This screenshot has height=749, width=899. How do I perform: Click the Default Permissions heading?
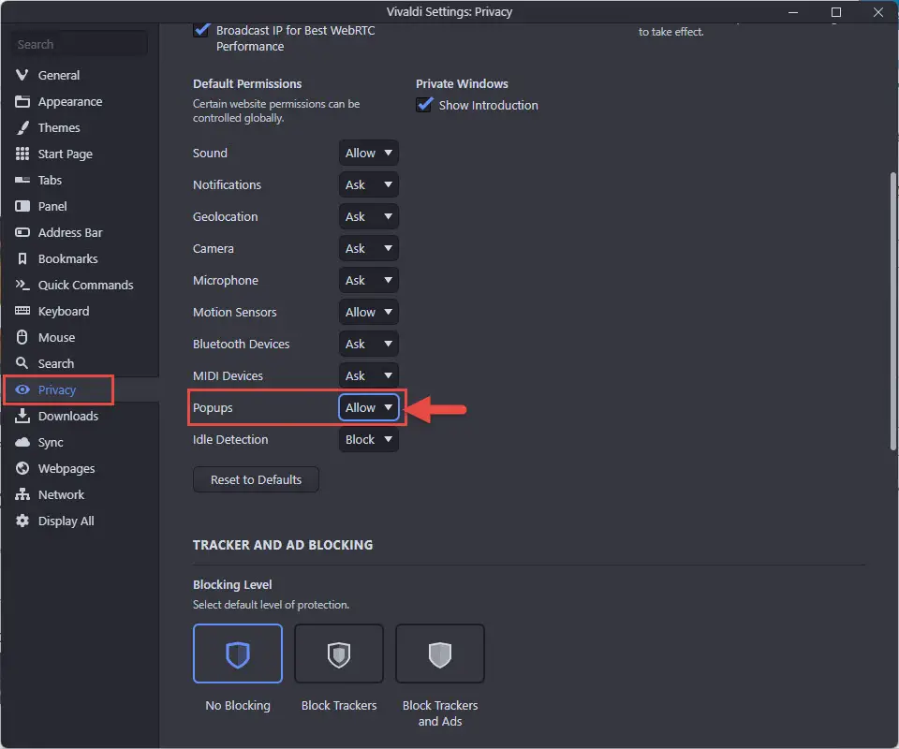pos(247,83)
